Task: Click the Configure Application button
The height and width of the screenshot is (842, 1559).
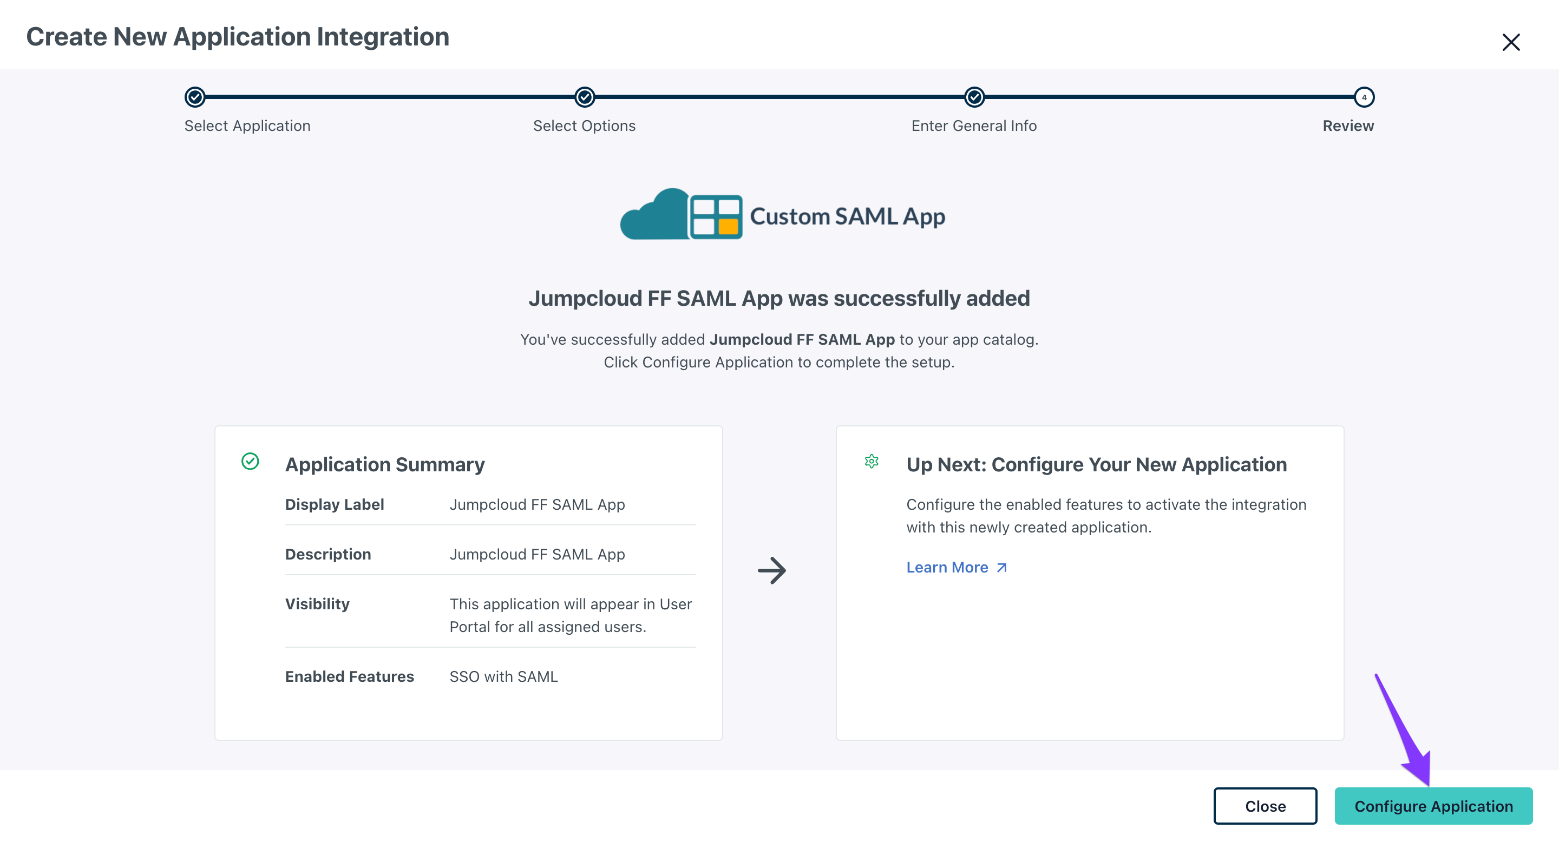Action: click(x=1432, y=806)
